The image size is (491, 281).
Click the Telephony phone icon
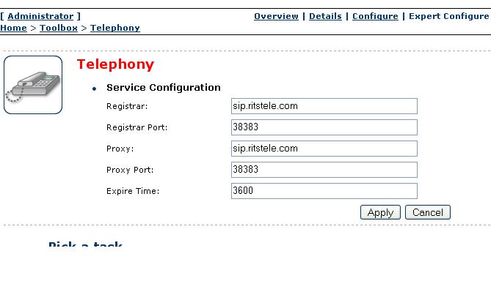[x=33, y=85]
